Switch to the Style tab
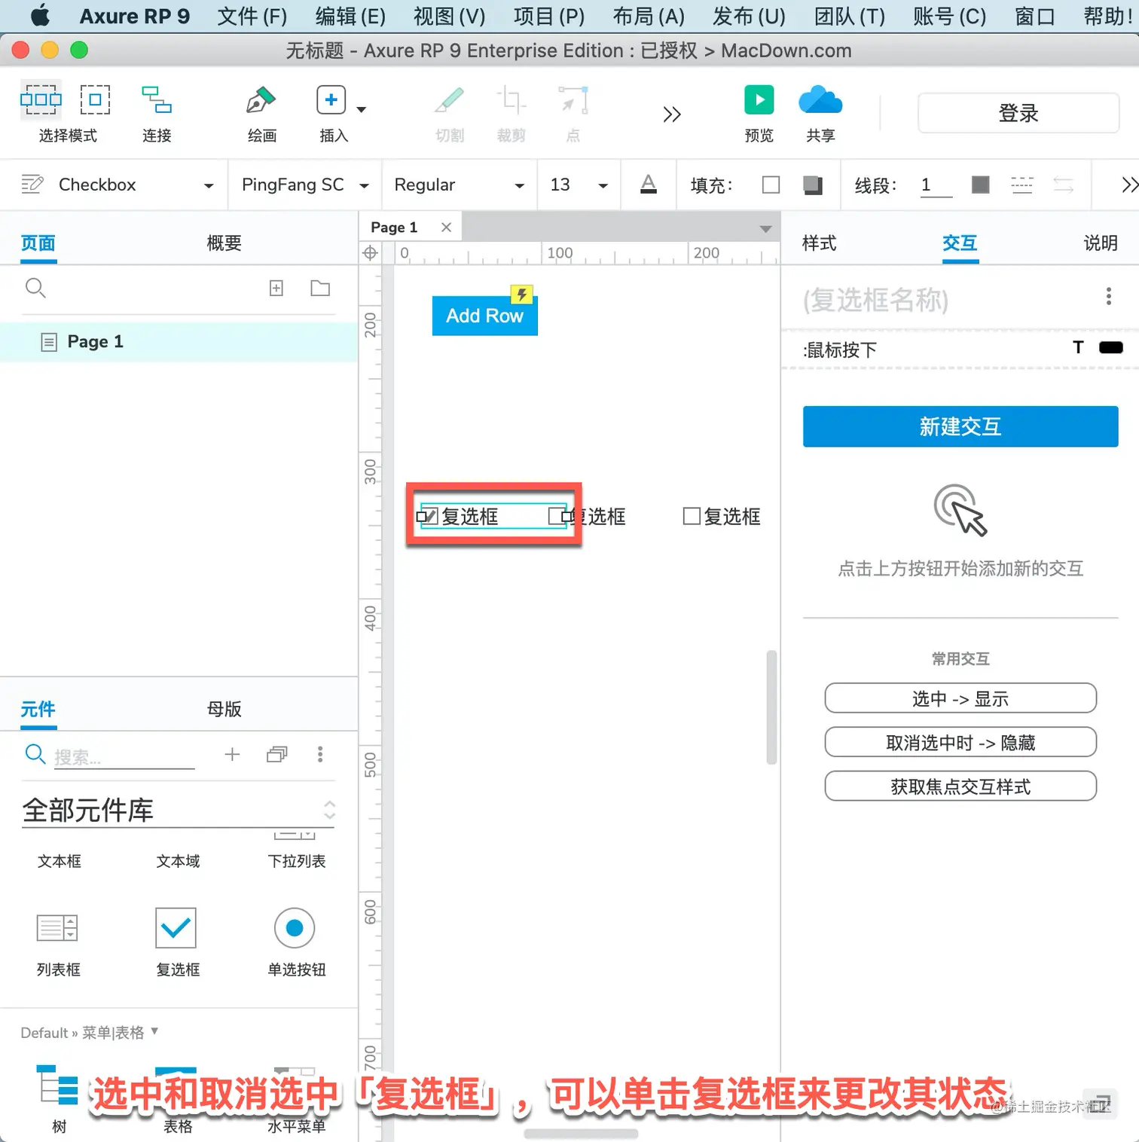The width and height of the screenshot is (1139, 1142). click(x=819, y=243)
